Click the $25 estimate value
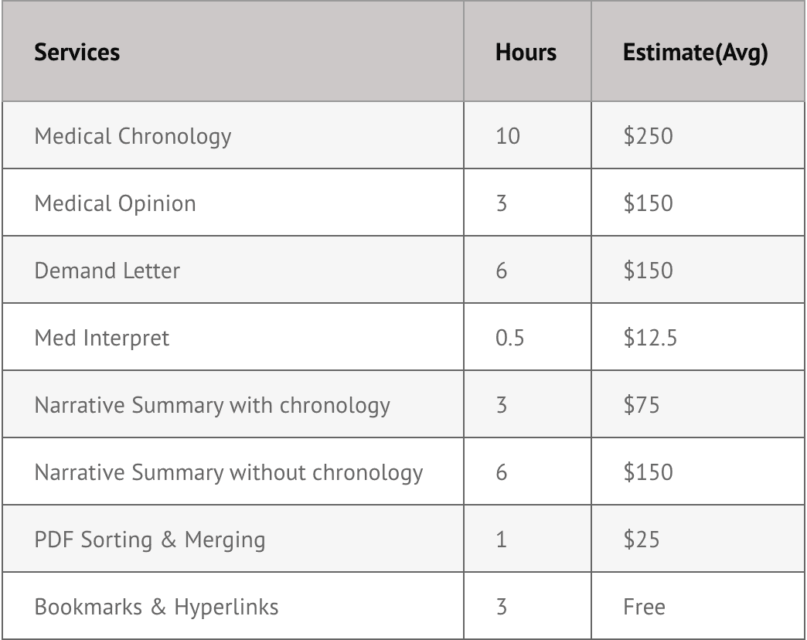This screenshot has width=807, height=640. click(x=641, y=540)
